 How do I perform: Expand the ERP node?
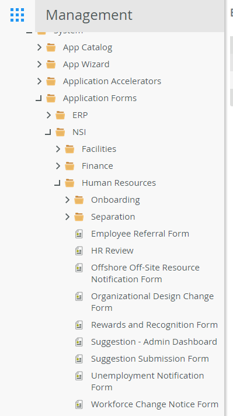pos(48,115)
